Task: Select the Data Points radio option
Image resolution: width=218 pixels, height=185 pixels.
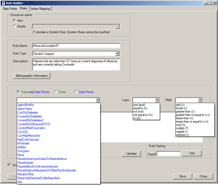Action: [76, 92]
